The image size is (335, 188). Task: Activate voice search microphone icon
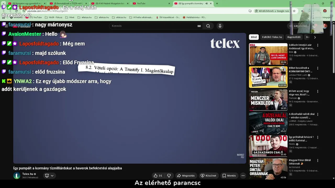point(220,26)
